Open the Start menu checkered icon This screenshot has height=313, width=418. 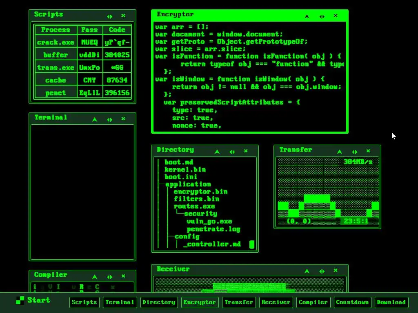click(20, 300)
